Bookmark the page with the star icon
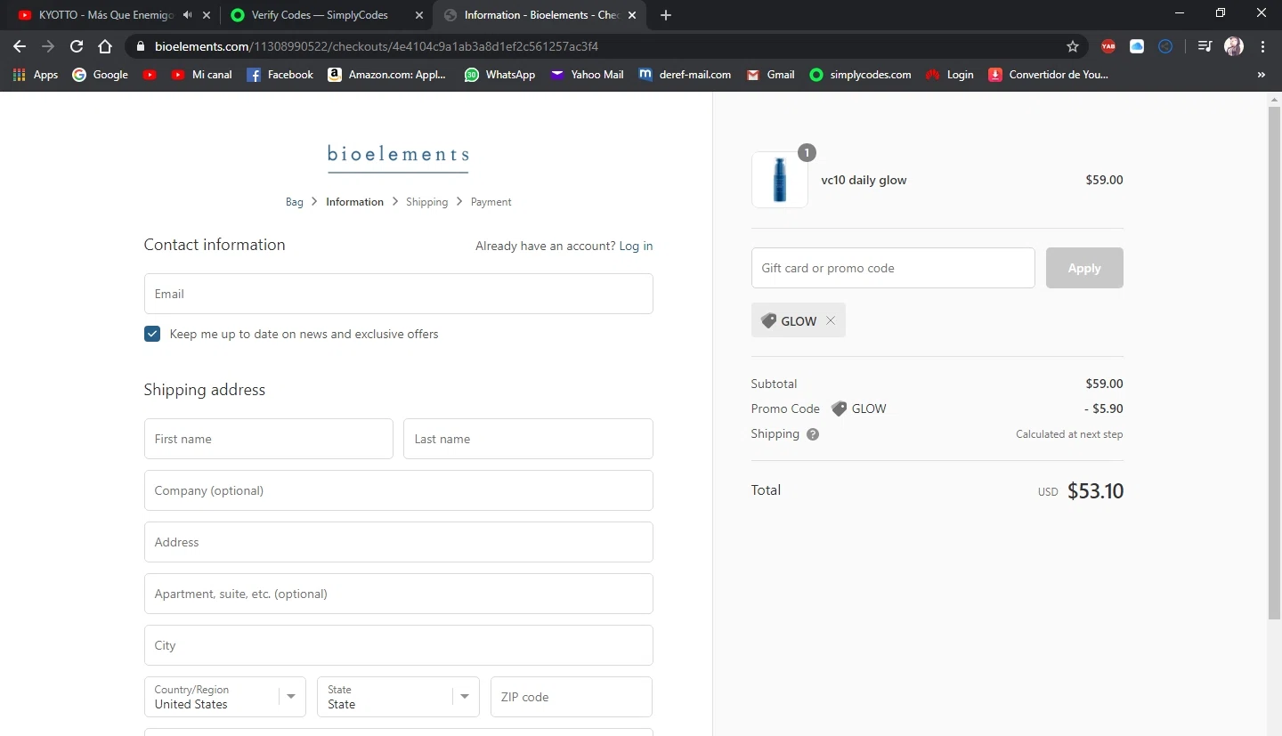The width and height of the screenshot is (1282, 736). click(x=1073, y=46)
